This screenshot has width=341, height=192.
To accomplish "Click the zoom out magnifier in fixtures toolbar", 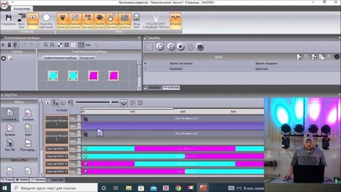I will (x=52, y=45).
